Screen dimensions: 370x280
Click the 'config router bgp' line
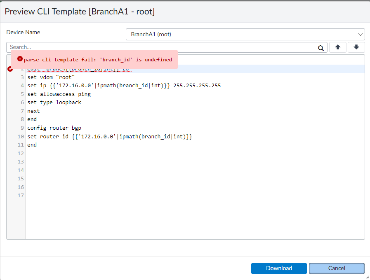point(52,128)
